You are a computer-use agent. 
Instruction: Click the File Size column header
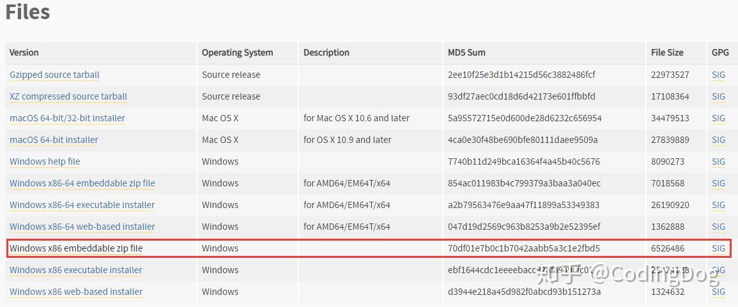[667, 52]
